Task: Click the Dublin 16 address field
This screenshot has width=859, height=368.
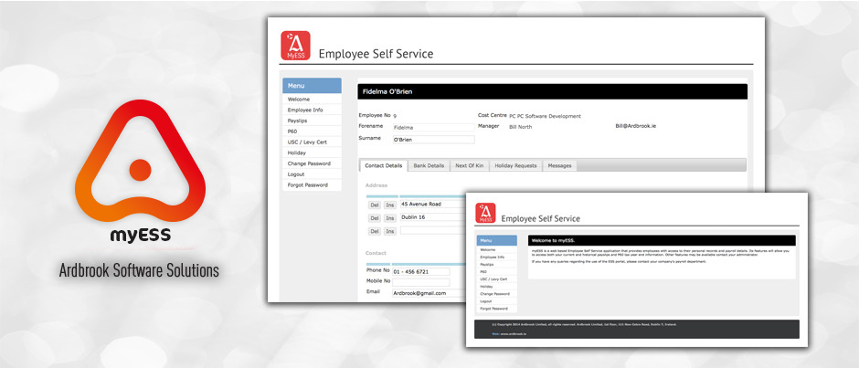Action: 433,217
